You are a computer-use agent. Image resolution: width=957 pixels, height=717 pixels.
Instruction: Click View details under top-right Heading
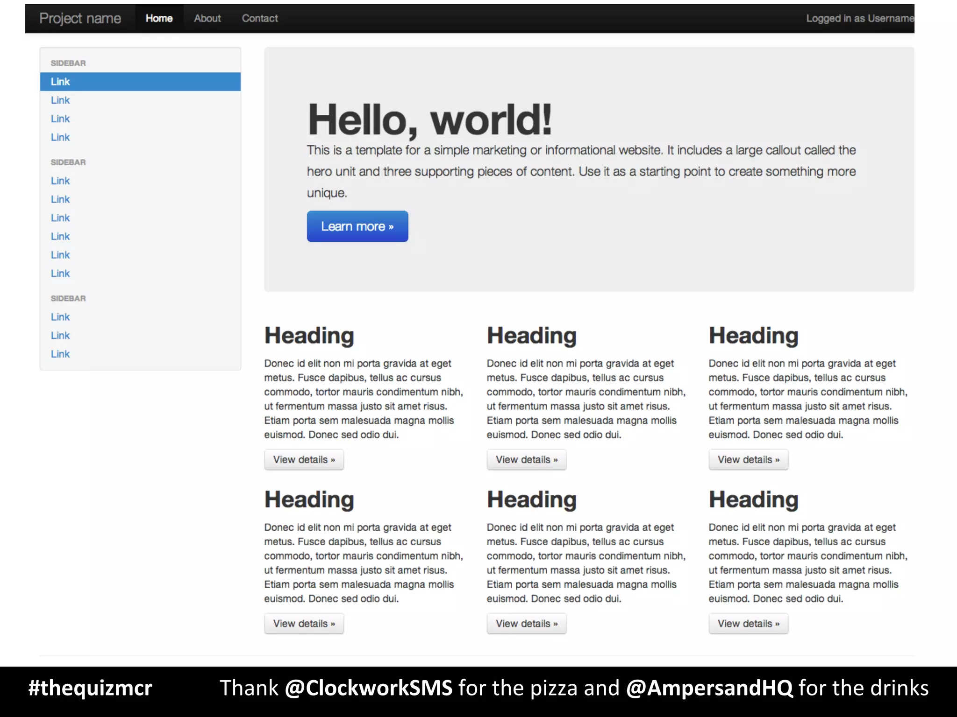[748, 459]
